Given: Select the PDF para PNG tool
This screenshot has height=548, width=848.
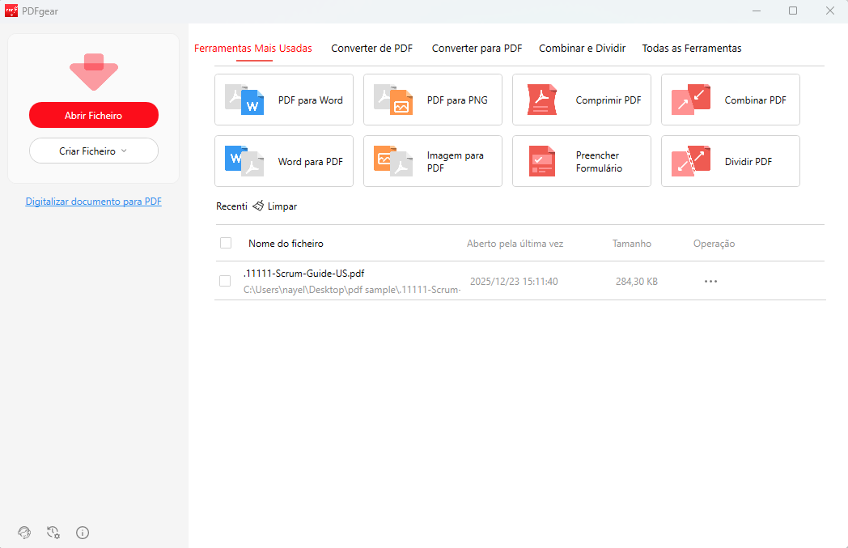Looking at the screenshot, I should 433,100.
